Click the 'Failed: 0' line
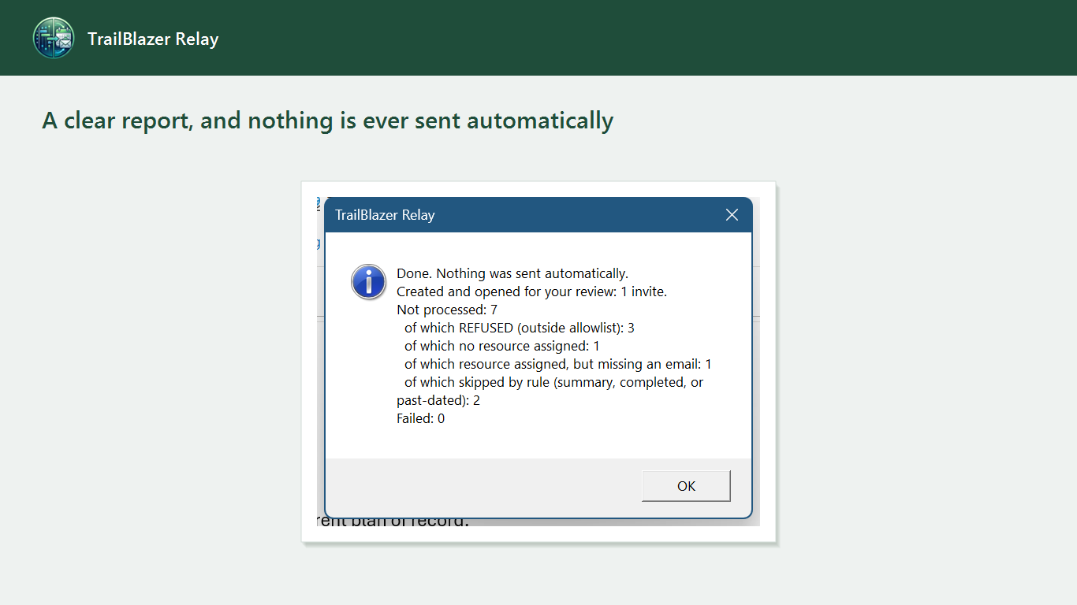The height and width of the screenshot is (605, 1077). (420, 418)
